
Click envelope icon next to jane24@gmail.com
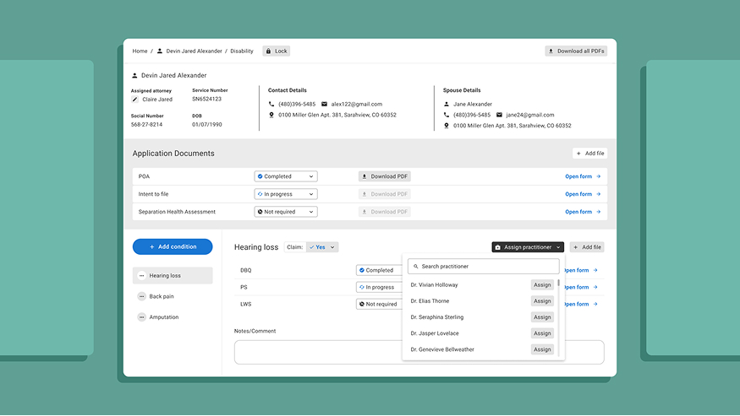(499, 115)
